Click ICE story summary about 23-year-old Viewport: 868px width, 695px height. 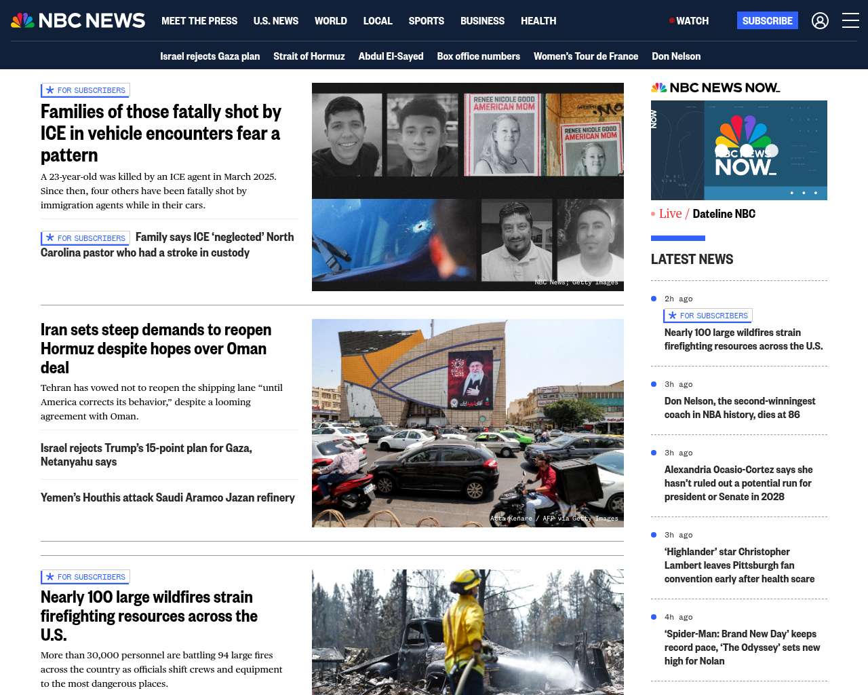(x=159, y=191)
